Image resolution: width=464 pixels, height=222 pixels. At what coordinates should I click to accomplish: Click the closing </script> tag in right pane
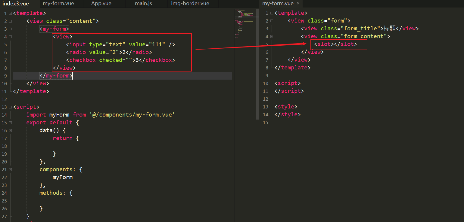289,91
